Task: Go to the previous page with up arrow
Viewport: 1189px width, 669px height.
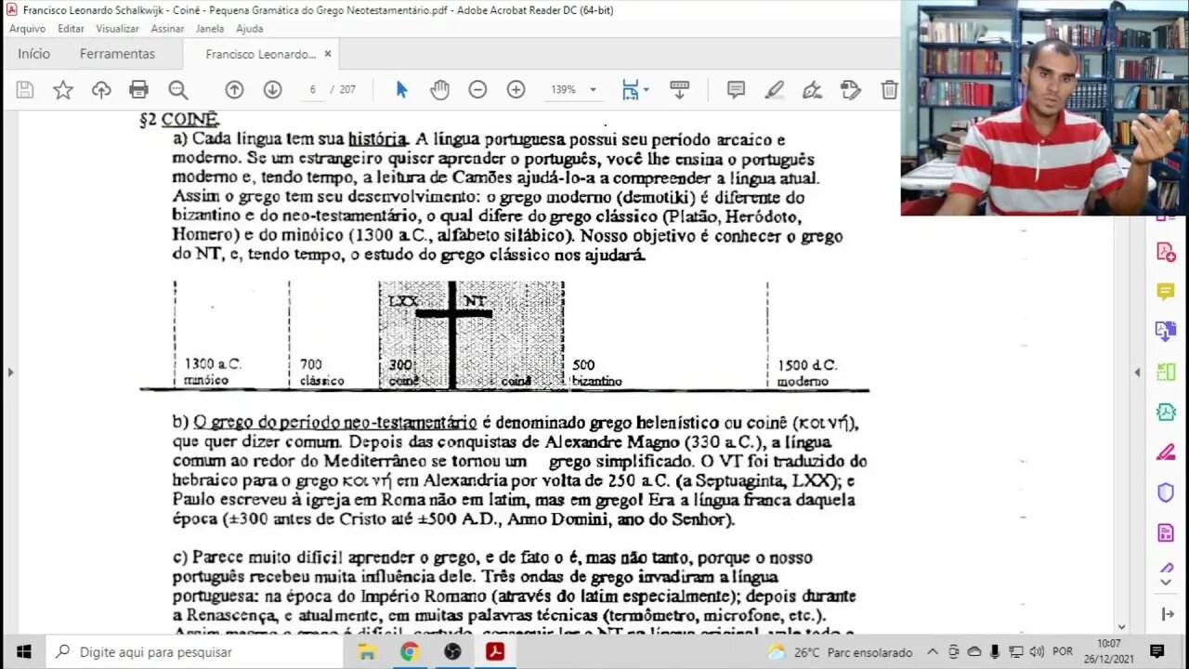Action: (234, 90)
